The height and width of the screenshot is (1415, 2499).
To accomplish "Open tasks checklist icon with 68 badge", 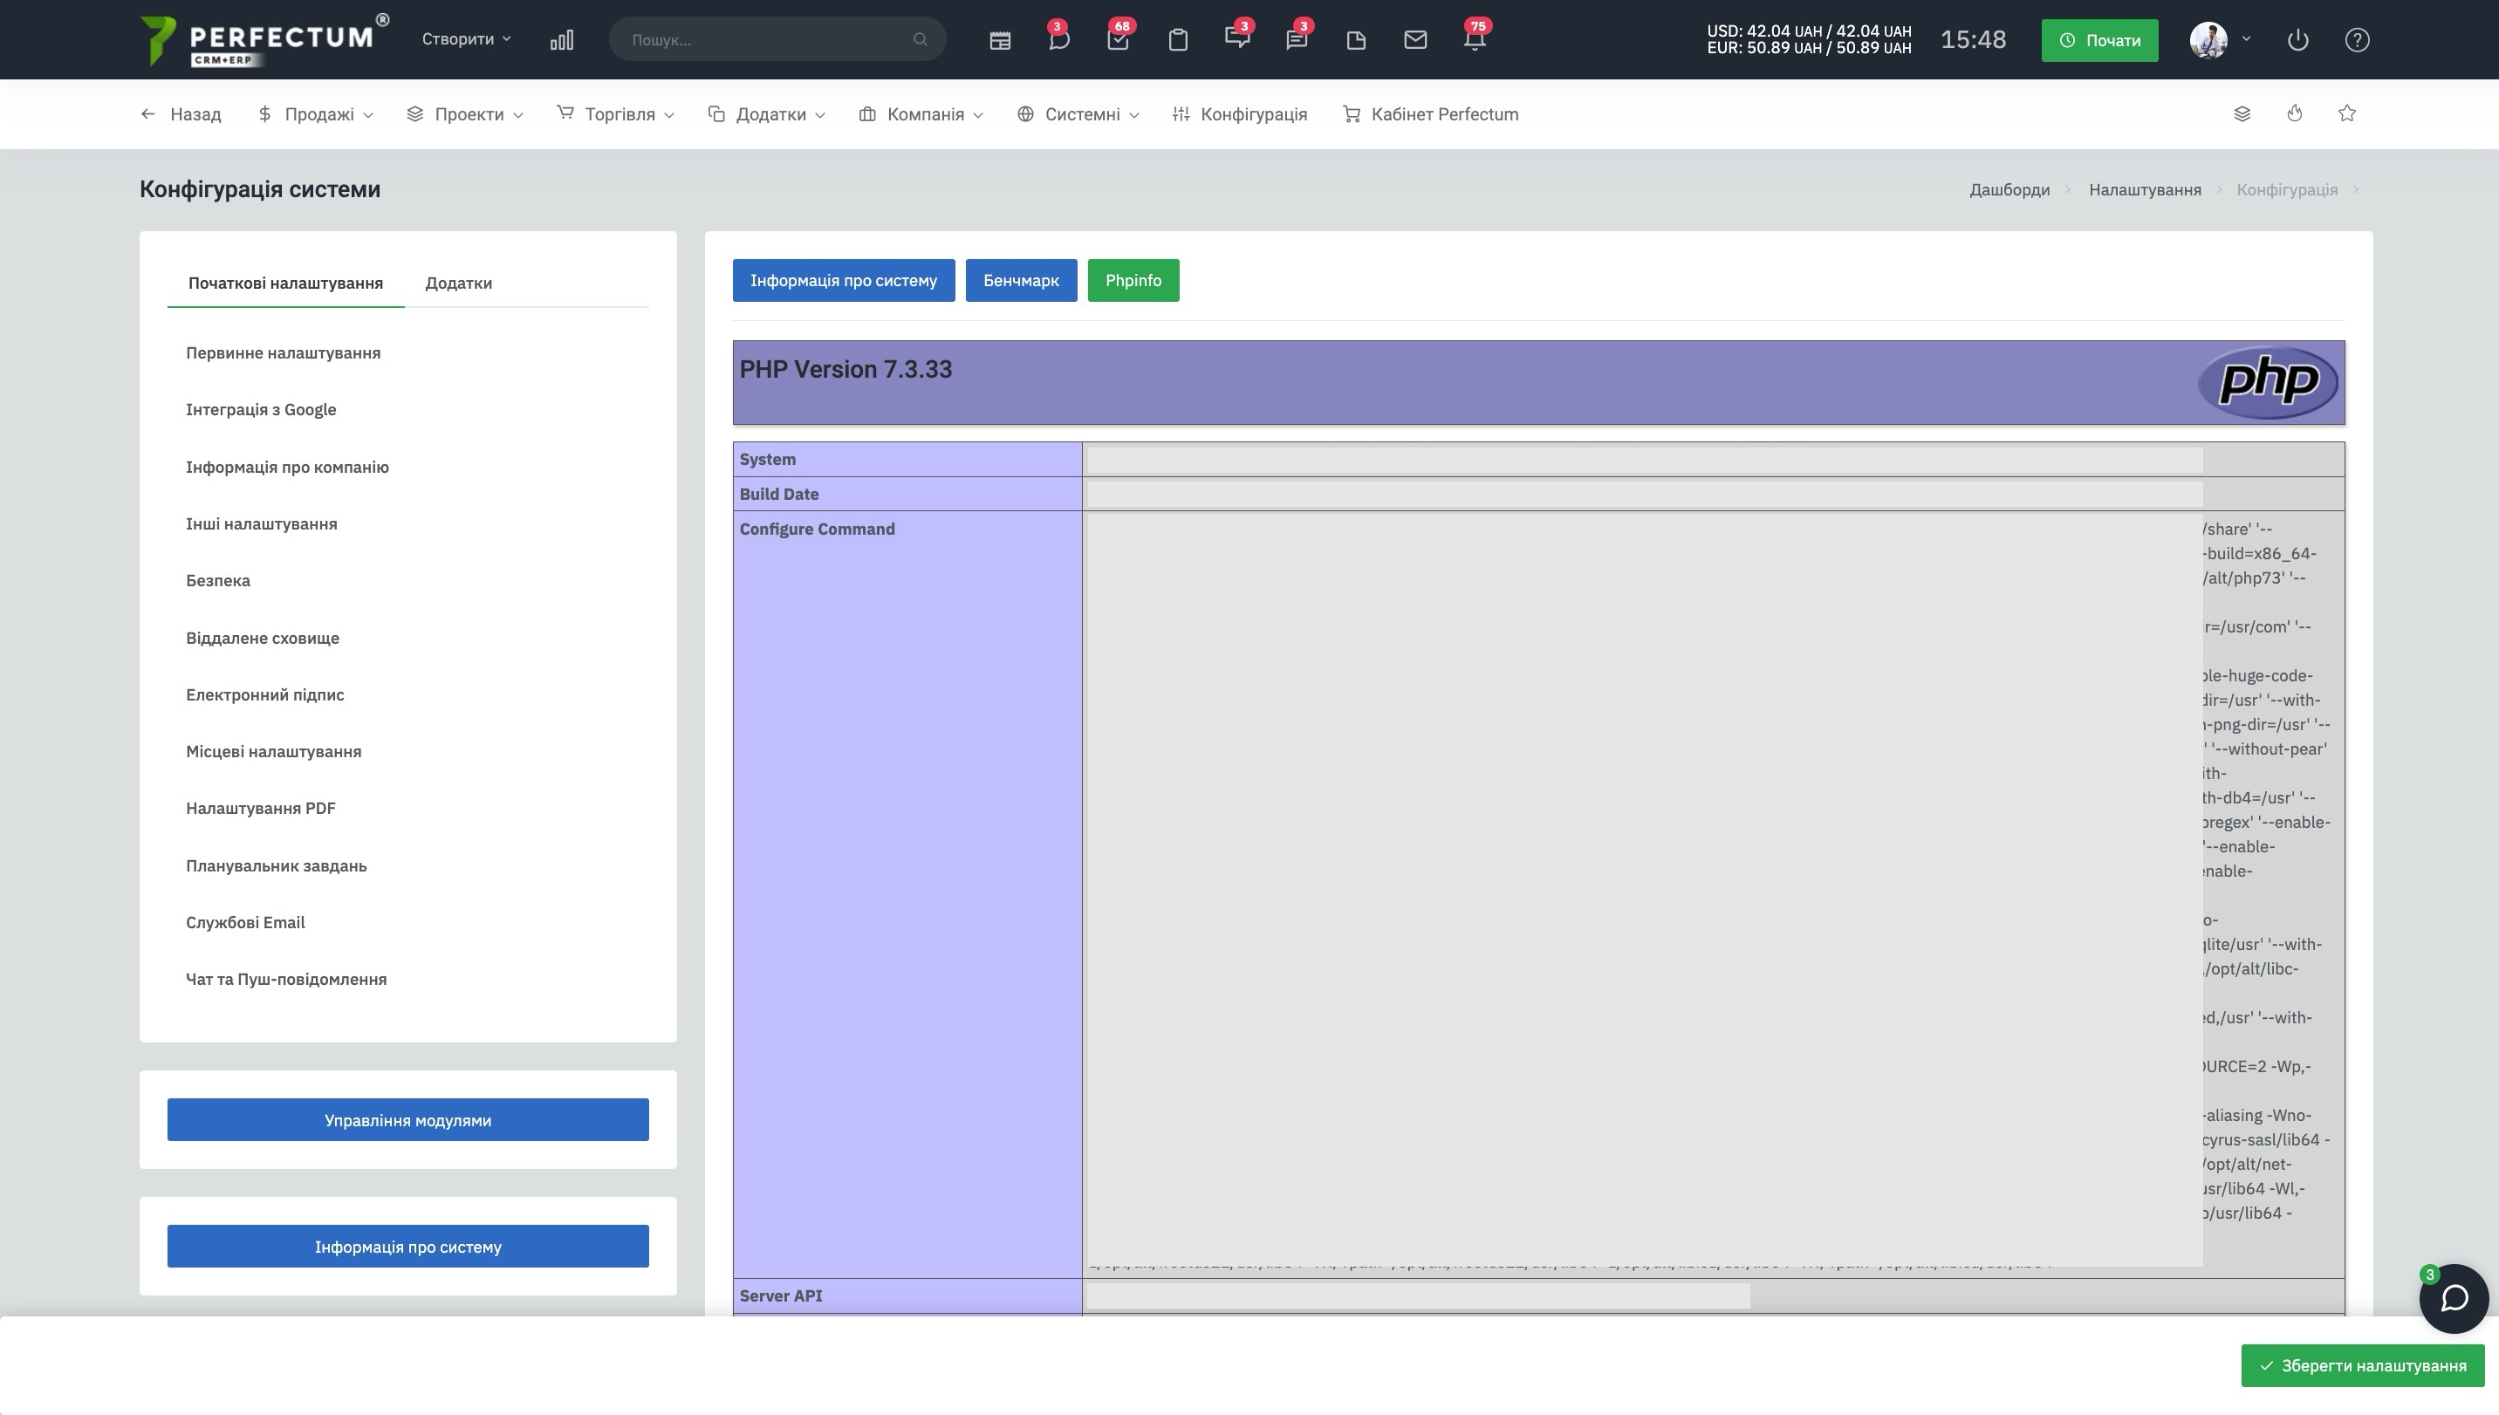I will [x=1118, y=40].
